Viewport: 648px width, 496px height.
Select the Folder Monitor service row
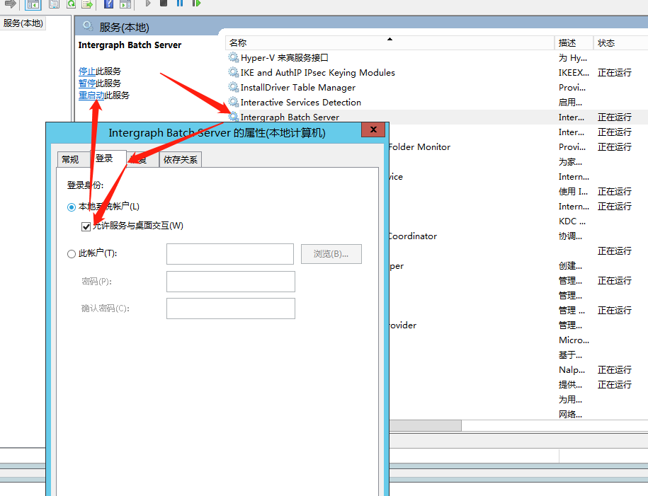point(419,147)
